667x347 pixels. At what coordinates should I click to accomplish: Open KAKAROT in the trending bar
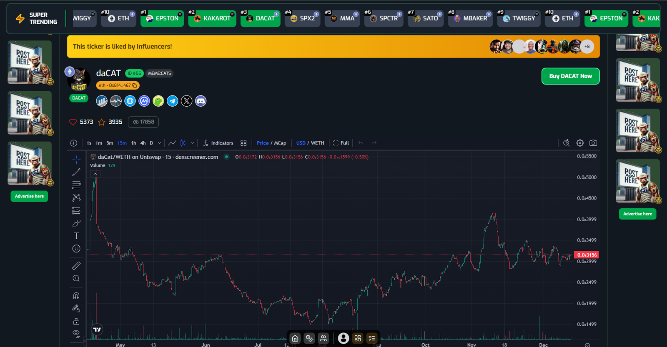tap(212, 18)
